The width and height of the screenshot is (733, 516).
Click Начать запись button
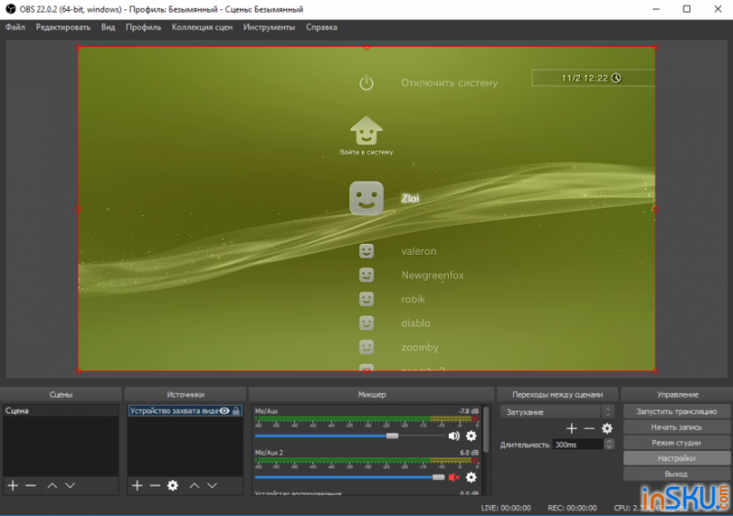[676, 427]
